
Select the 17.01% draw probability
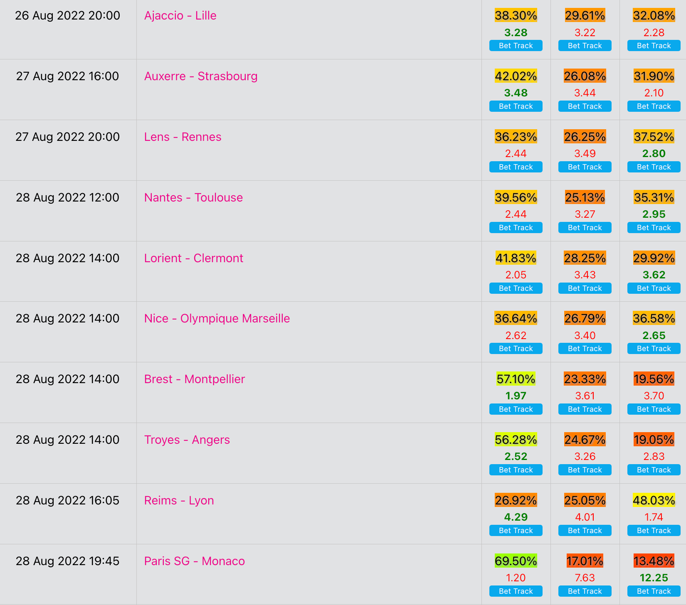pos(585,561)
